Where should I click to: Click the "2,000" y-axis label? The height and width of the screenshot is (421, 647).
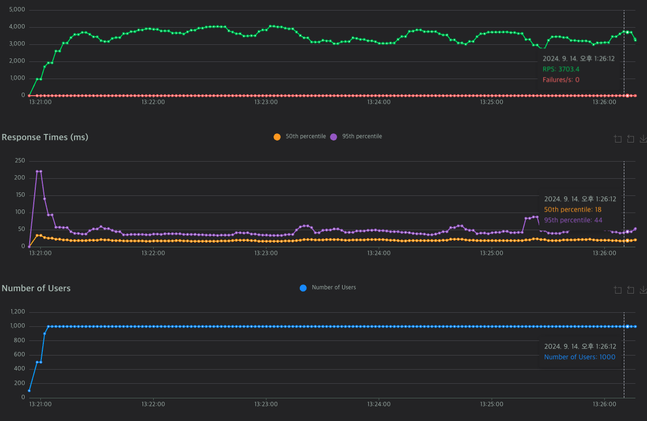click(17, 61)
